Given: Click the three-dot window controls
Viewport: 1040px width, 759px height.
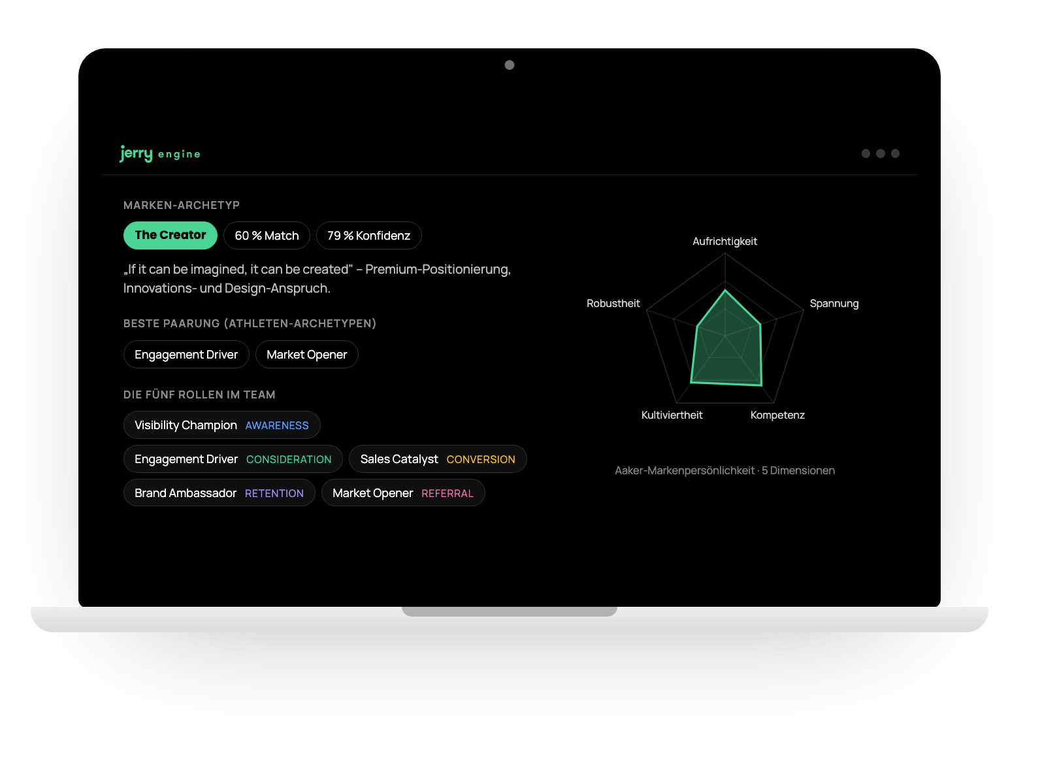Looking at the screenshot, I should (881, 153).
